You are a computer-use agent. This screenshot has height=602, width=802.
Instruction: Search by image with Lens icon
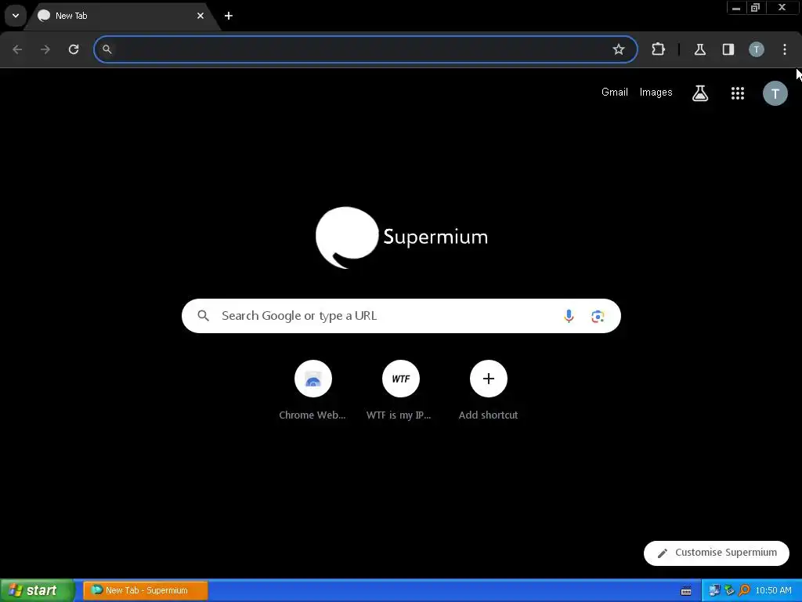598,317
